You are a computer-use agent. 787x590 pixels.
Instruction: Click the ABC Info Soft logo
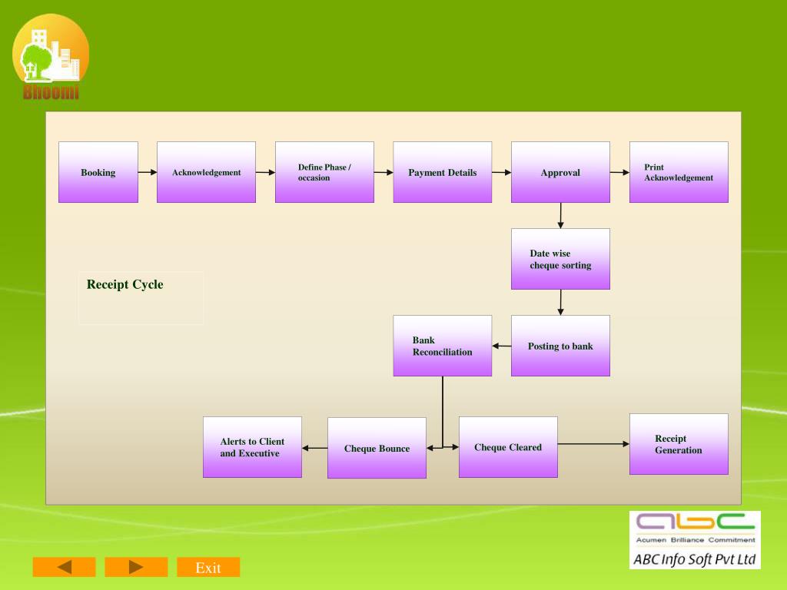695,540
